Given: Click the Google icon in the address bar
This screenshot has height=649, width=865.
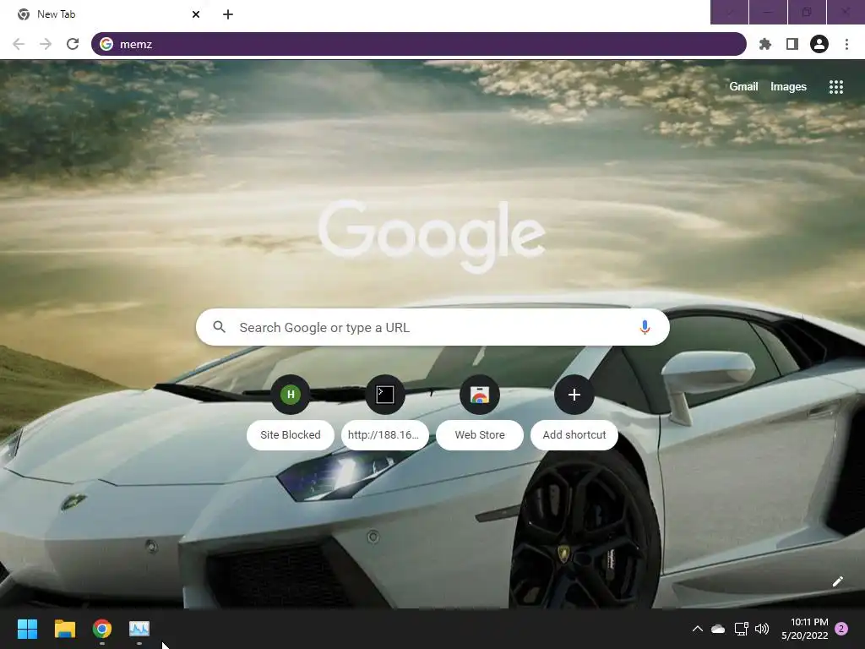Looking at the screenshot, I should pos(106,44).
